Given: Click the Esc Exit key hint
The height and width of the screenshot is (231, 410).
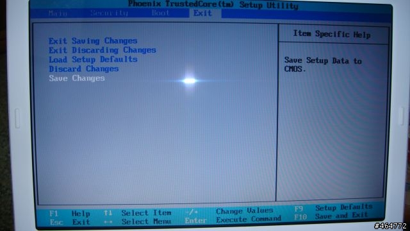Looking at the screenshot, I should tap(70, 222).
